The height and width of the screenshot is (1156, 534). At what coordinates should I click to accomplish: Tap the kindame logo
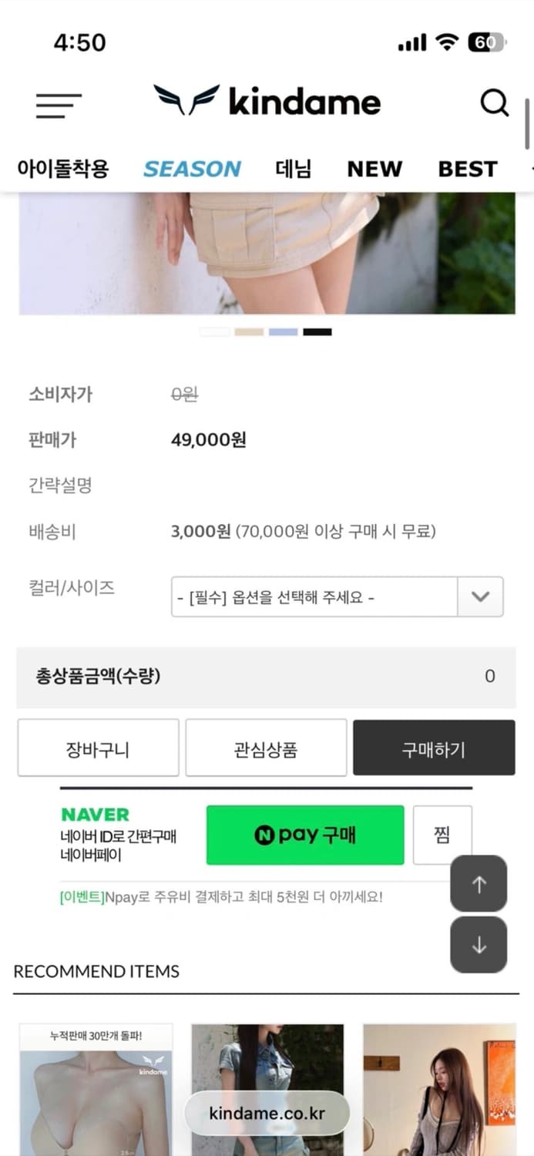(267, 101)
